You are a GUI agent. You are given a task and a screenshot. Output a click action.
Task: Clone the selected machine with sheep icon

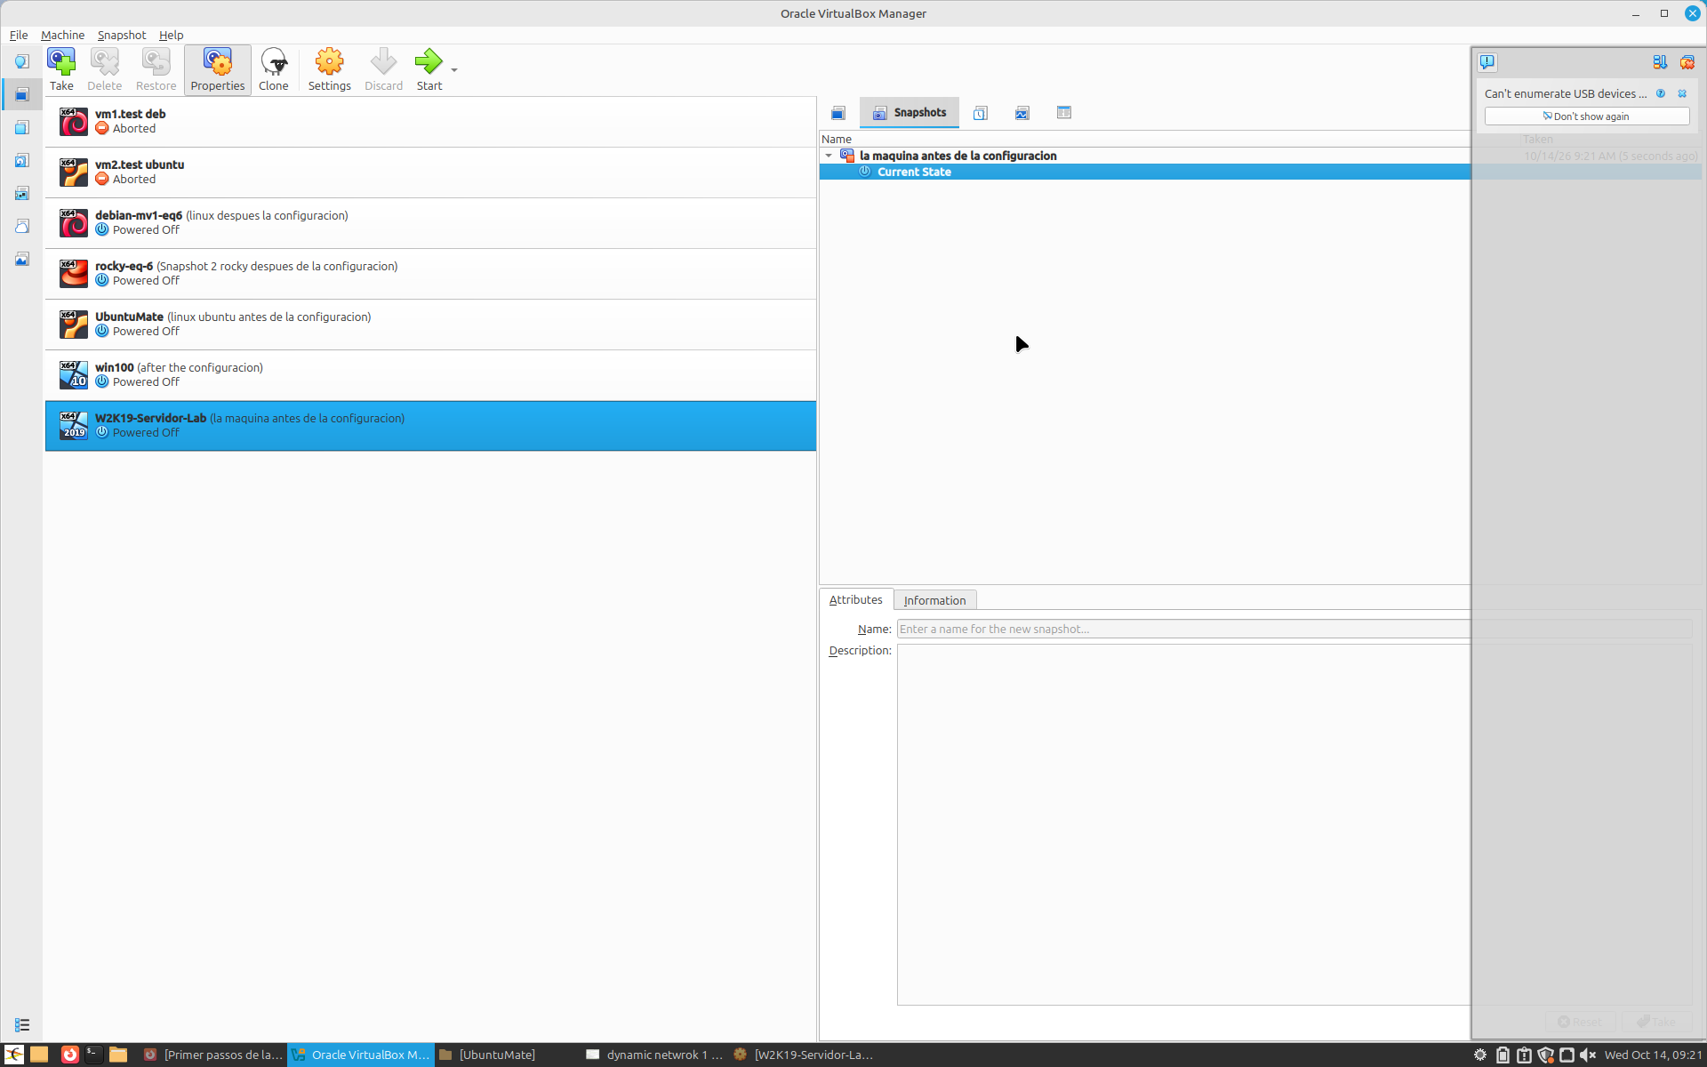(274, 69)
